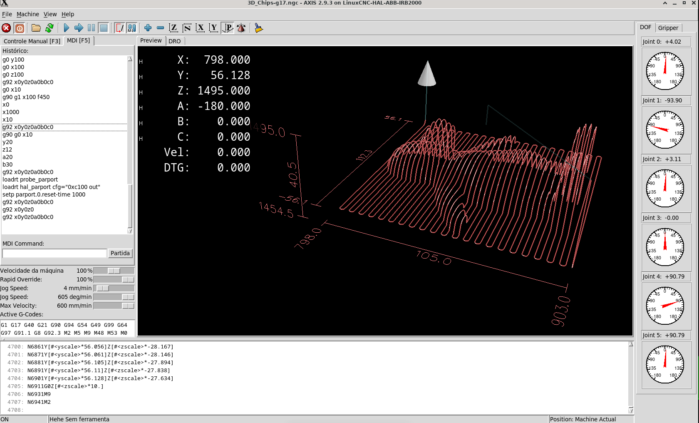Toggle machine power button

pyautogui.click(x=20, y=28)
